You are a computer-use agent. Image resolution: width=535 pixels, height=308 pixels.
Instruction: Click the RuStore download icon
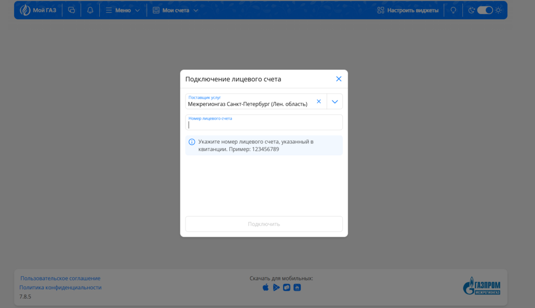pyautogui.click(x=286, y=287)
